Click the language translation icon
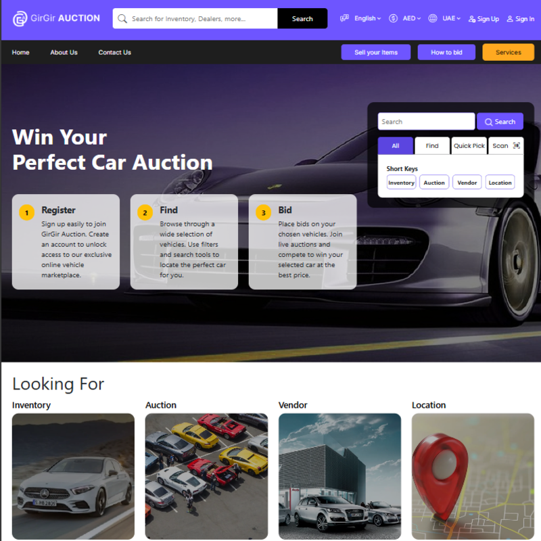The height and width of the screenshot is (541, 541). [x=344, y=18]
